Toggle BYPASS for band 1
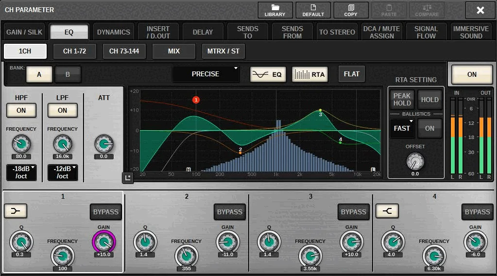Viewport: 497px width, 276px height. pos(106,212)
